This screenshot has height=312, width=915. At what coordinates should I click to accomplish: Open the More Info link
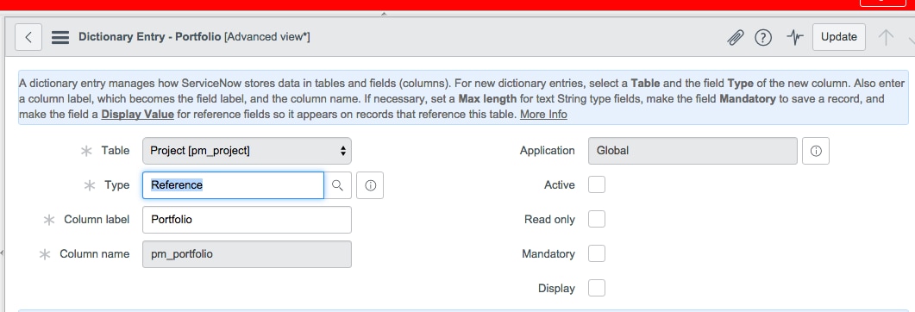pyautogui.click(x=543, y=115)
